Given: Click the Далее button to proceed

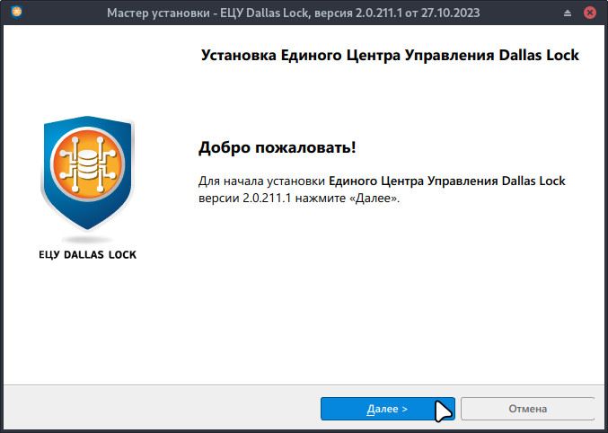Looking at the screenshot, I should 387,409.
